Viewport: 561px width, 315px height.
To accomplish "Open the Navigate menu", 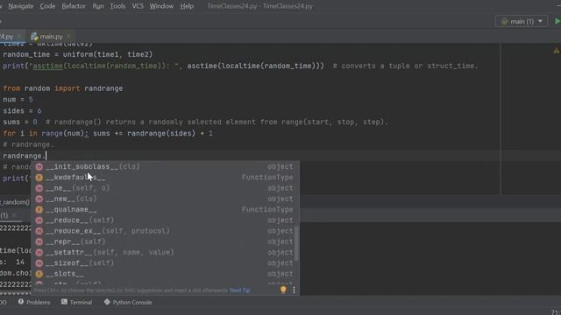I will pos(21,6).
